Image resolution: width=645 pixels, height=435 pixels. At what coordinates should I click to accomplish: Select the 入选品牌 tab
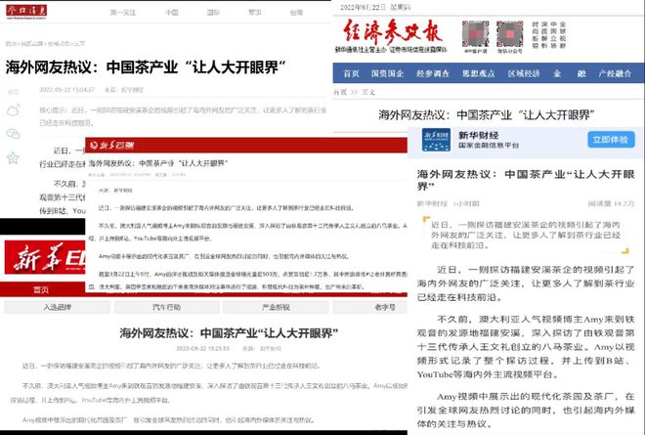tap(58, 307)
